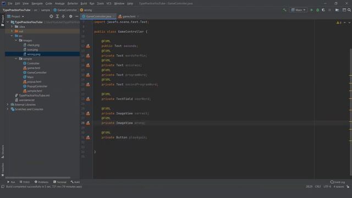The image size is (352, 198).
Task: Click gutter FXML icon beside seconds field
Action: tap(88, 46)
